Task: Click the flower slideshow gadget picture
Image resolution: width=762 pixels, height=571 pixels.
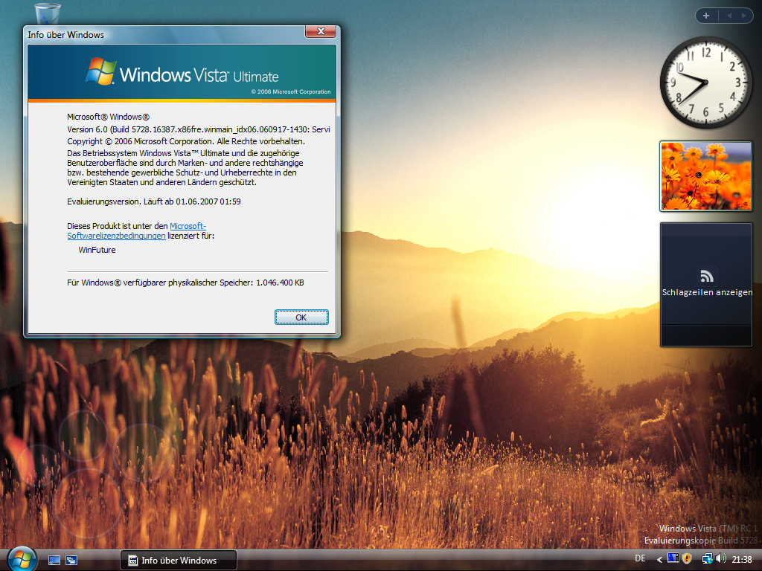Action: 705,176
